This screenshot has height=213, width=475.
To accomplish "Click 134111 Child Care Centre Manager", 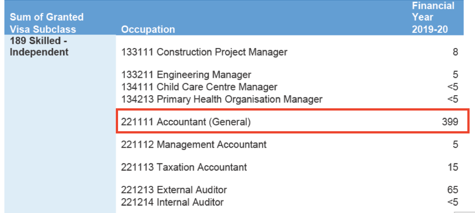I will (x=199, y=87).
